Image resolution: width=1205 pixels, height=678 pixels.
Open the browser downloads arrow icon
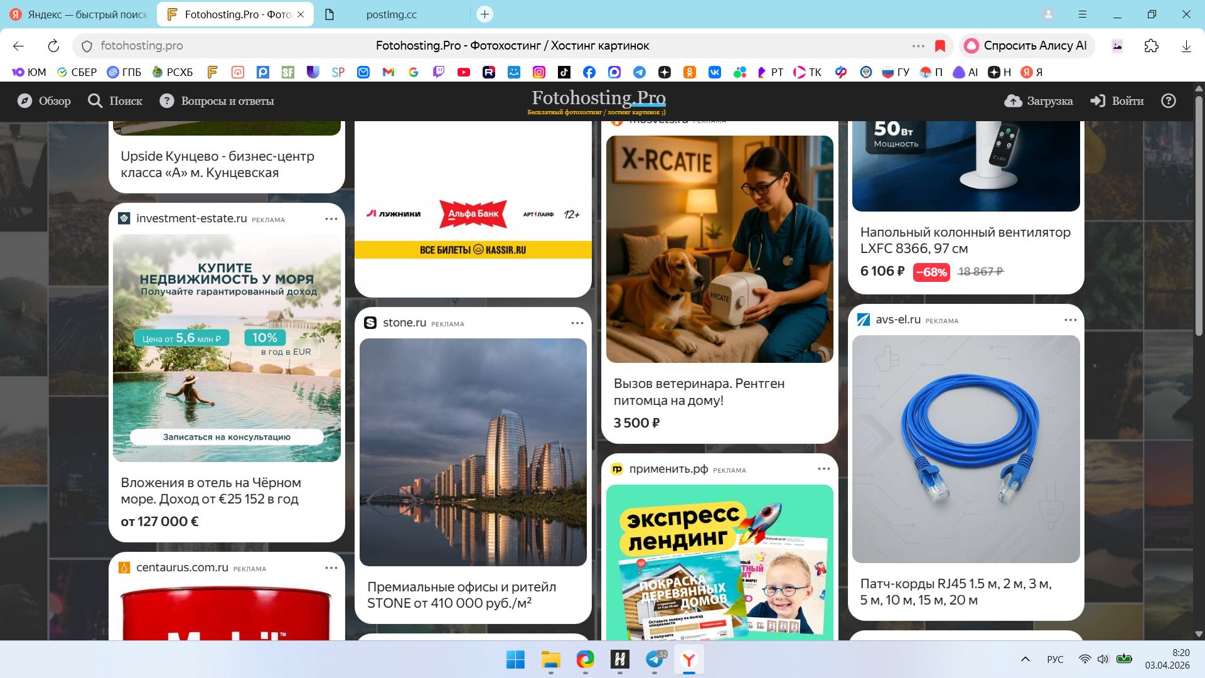pos(1186,46)
